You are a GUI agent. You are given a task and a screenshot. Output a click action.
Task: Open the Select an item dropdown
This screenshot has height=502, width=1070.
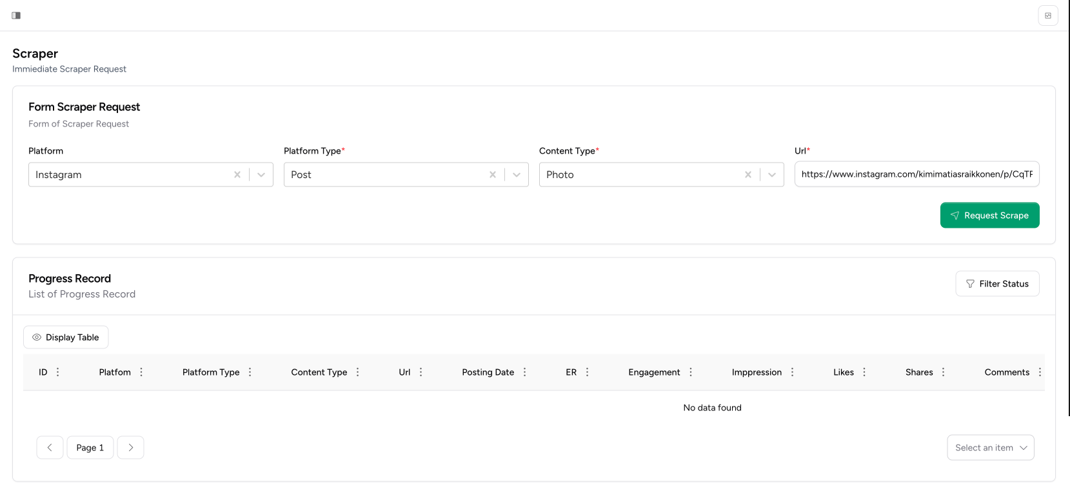point(991,448)
